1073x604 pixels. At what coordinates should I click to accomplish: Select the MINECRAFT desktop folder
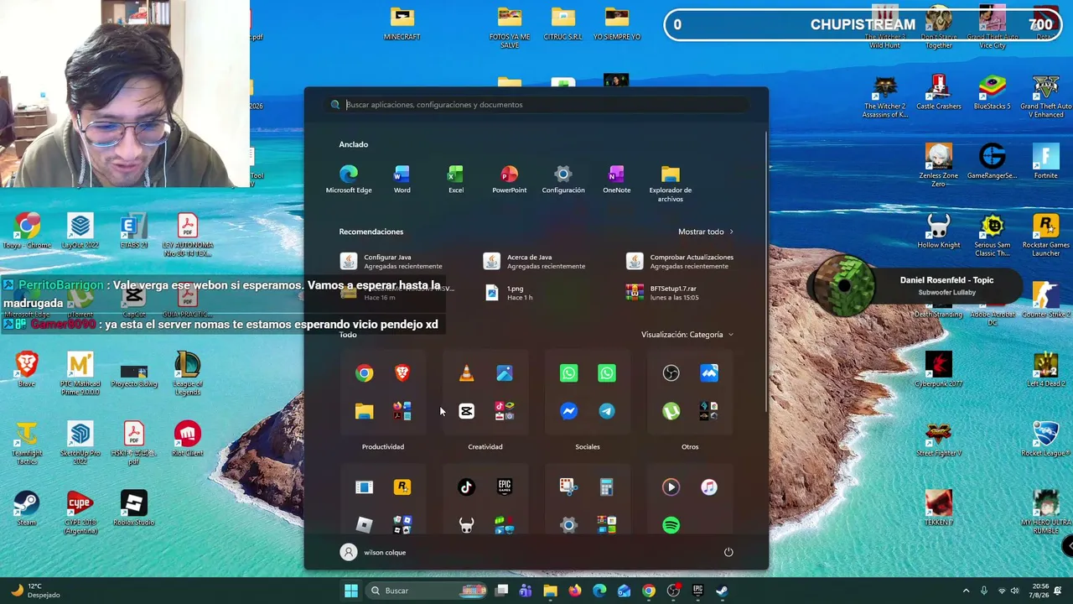tap(402, 23)
